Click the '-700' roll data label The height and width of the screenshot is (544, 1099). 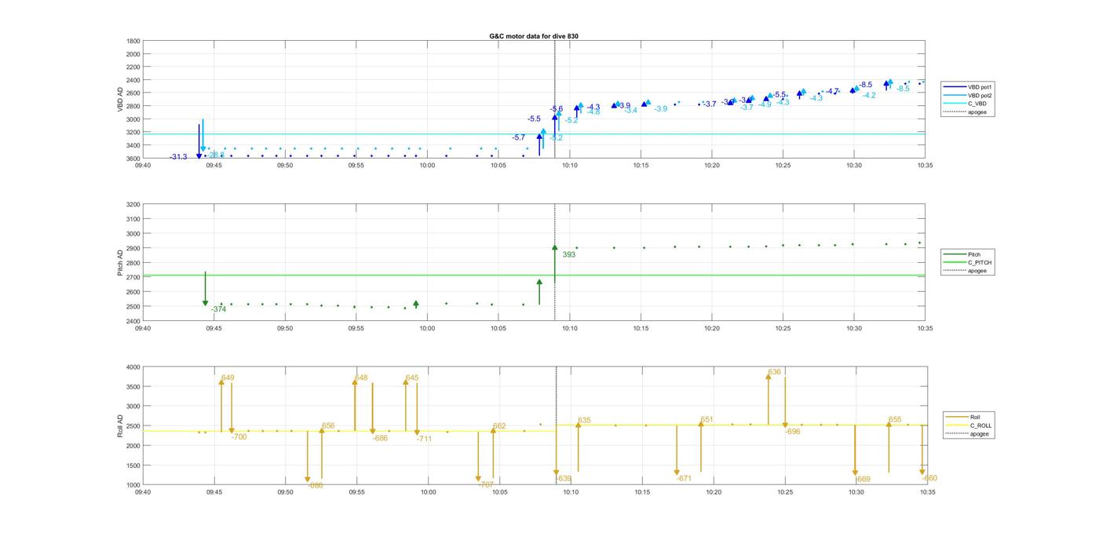[239, 436]
